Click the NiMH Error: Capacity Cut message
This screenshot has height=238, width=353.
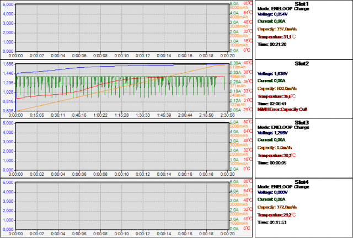[282, 109]
